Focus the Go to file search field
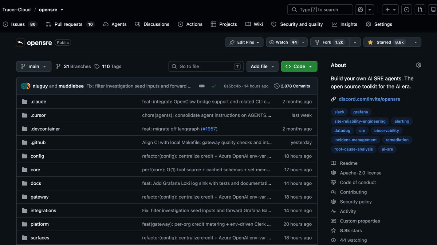 pos(206,66)
